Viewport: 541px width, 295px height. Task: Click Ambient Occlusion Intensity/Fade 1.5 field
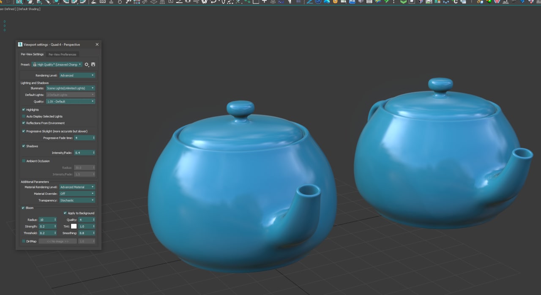(x=85, y=174)
